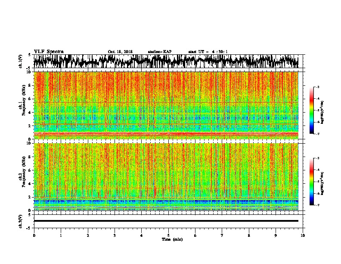Click time axis tick label "7"
Image resolution: width=341 pixels, height=264 pixels.
pyautogui.click(x=222, y=236)
